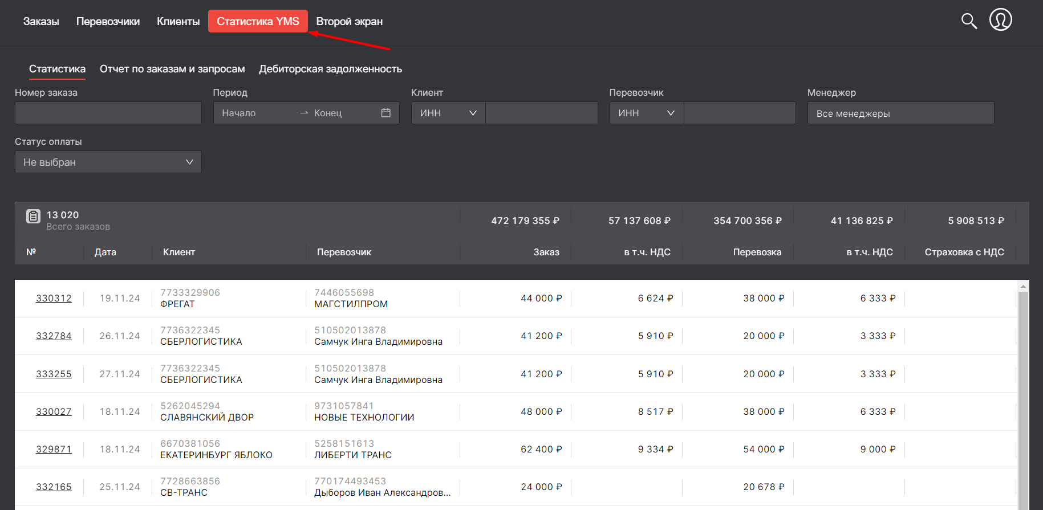Click client name ФРЕГАТ
The image size is (1043, 510).
pyautogui.click(x=177, y=304)
